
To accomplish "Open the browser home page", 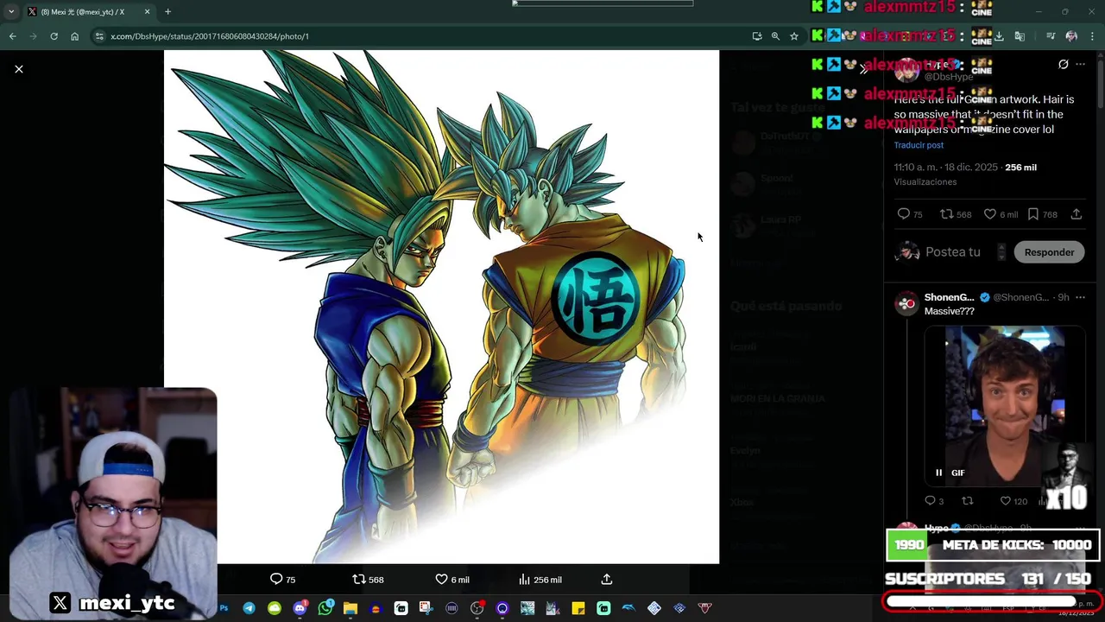I will (74, 36).
